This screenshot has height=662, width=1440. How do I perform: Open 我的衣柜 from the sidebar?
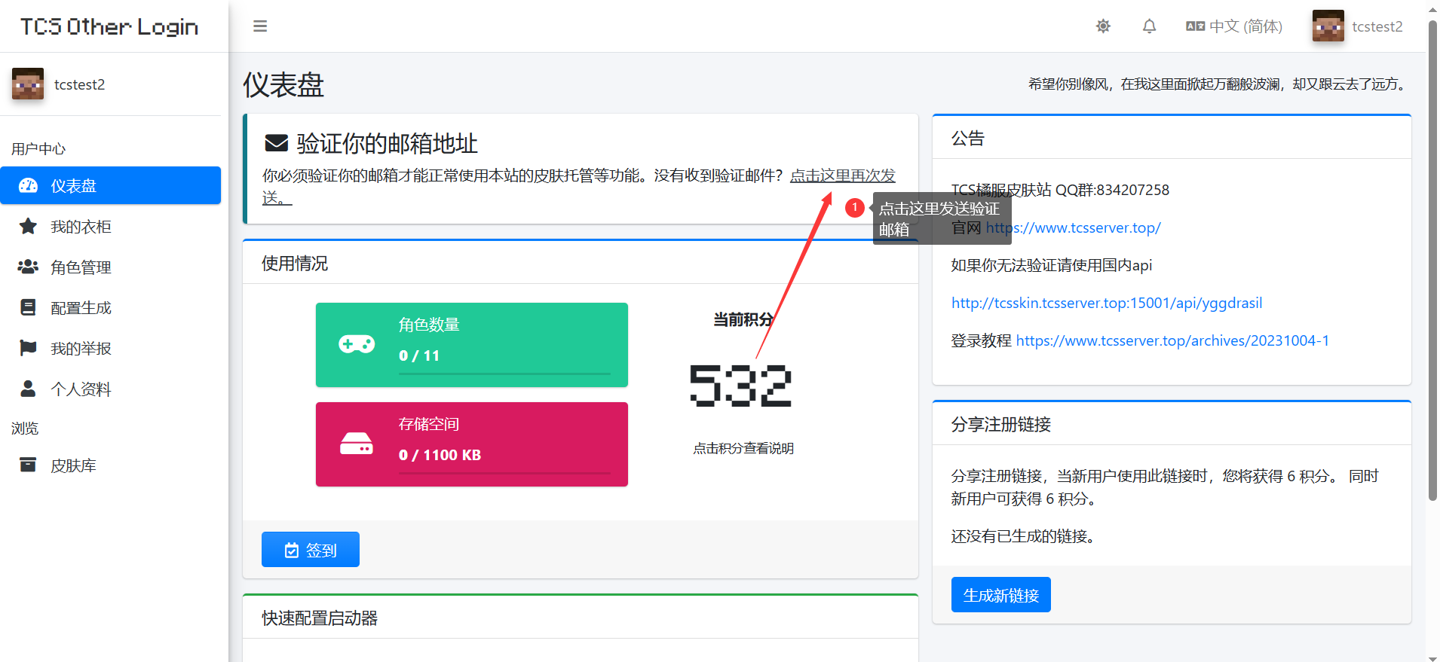(x=81, y=227)
